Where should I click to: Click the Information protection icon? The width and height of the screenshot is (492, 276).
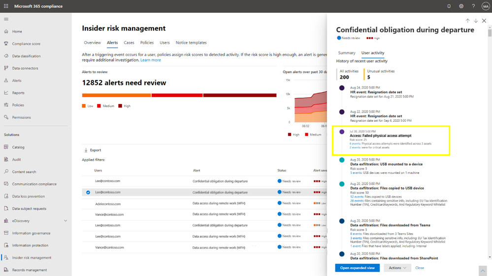click(6, 245)
